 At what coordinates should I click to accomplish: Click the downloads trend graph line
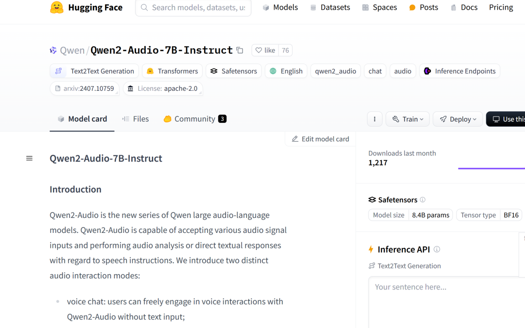click(x=491, y=168)
